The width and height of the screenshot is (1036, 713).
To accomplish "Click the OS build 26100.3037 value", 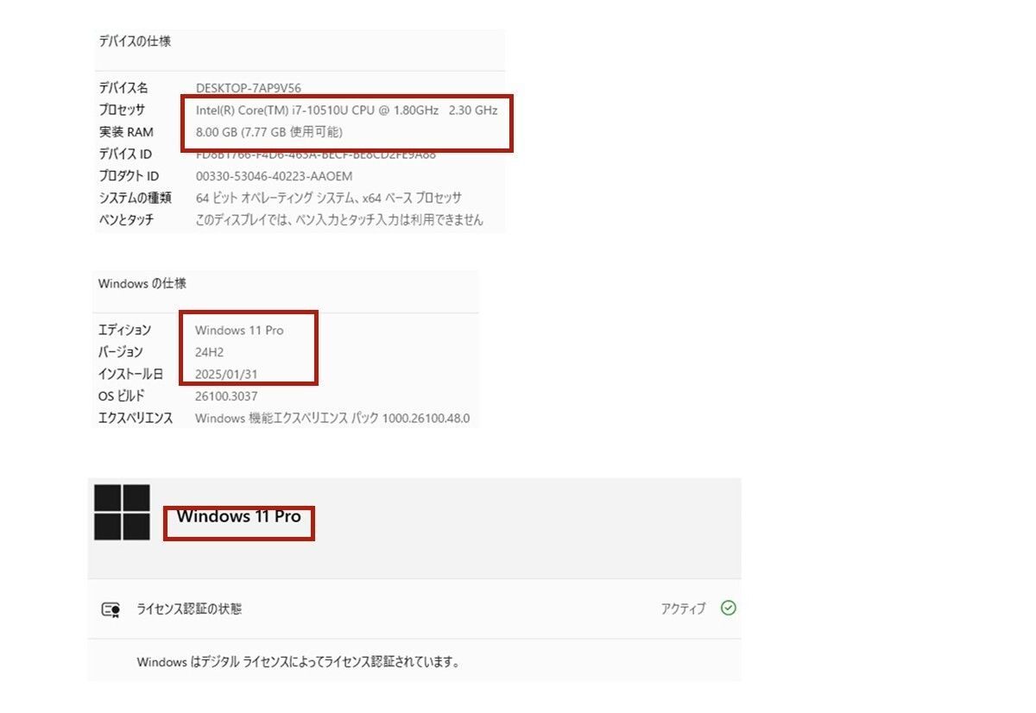I will (x=226, y=396).
